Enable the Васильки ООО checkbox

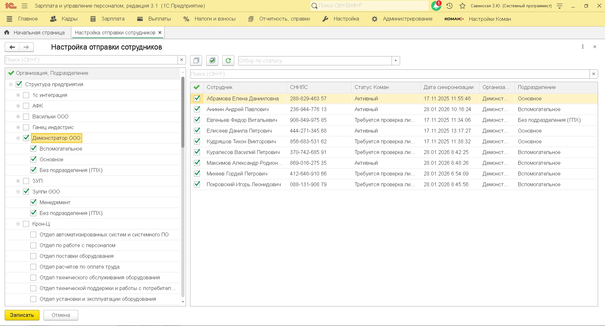tap(26, 116)
